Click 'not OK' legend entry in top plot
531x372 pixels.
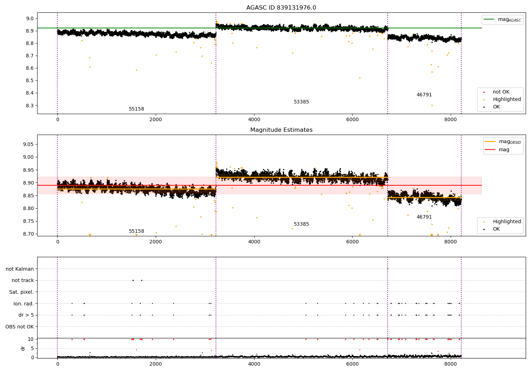[x=501, y=92]
